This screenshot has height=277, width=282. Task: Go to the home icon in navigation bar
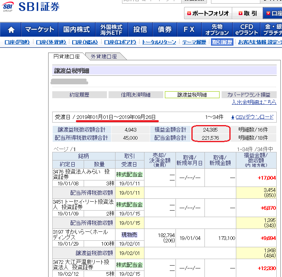(11, 30)
